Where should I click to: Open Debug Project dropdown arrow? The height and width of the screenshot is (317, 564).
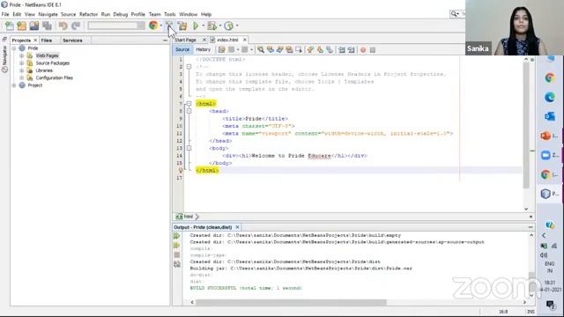(x=219, y=26)
